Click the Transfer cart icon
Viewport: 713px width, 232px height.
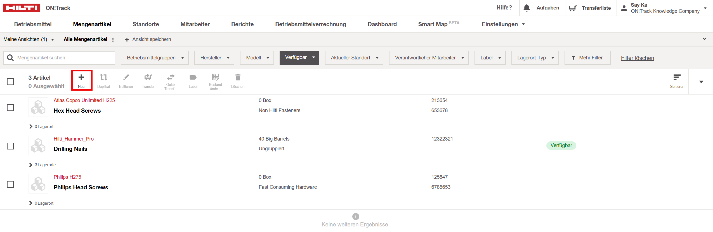[x=148, y=77]
